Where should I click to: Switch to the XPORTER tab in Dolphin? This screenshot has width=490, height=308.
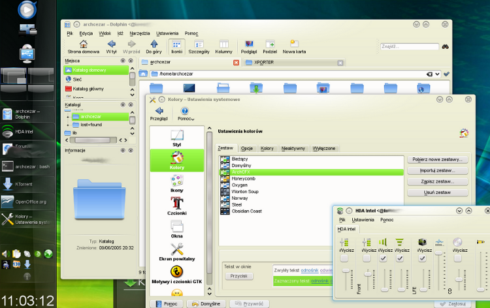click(294, 63)
